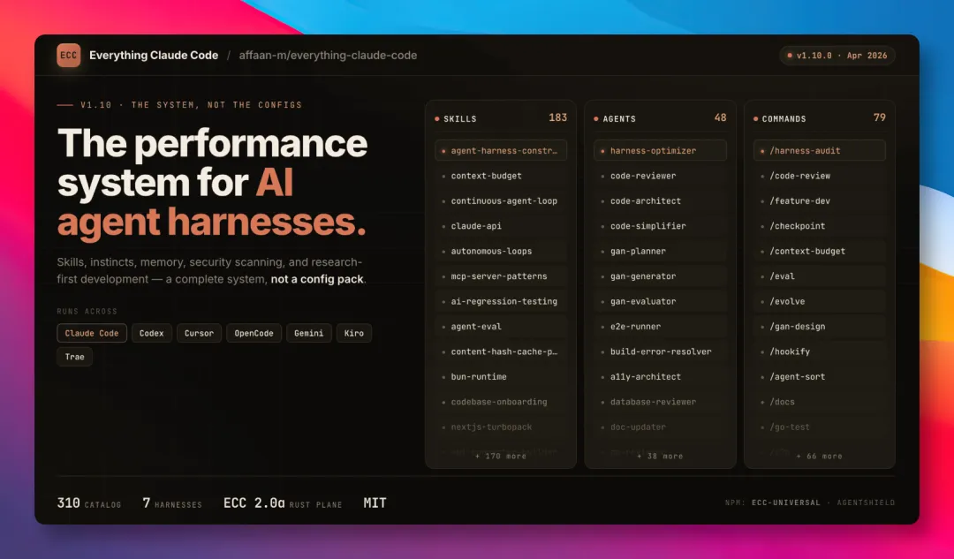
Task: Select the /checkpoint command
Action: [820, 226]
